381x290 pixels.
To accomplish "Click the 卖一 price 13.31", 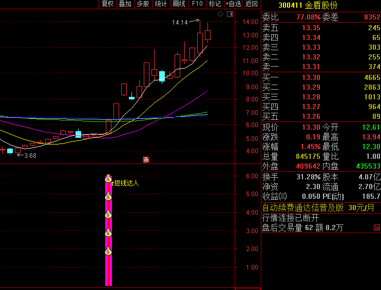I will [x=311, y=67].
